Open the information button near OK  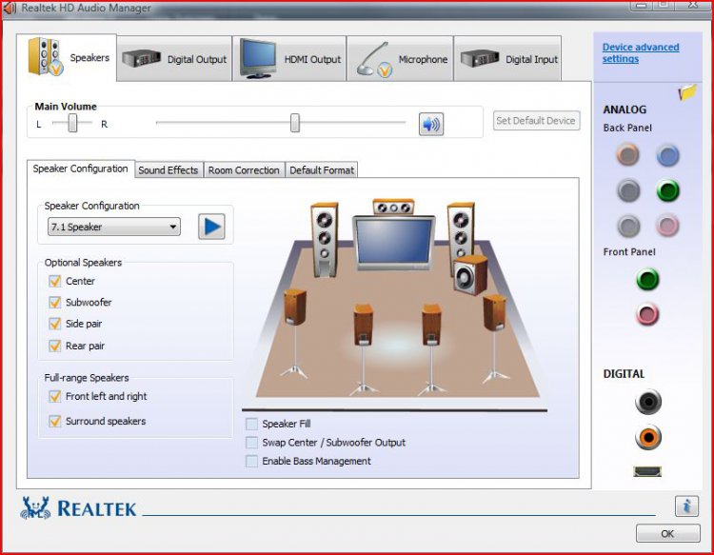686,505
